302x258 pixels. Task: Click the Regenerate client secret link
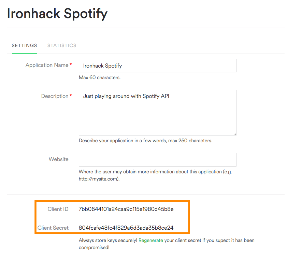pyautogui.click(x=151, y=240)
